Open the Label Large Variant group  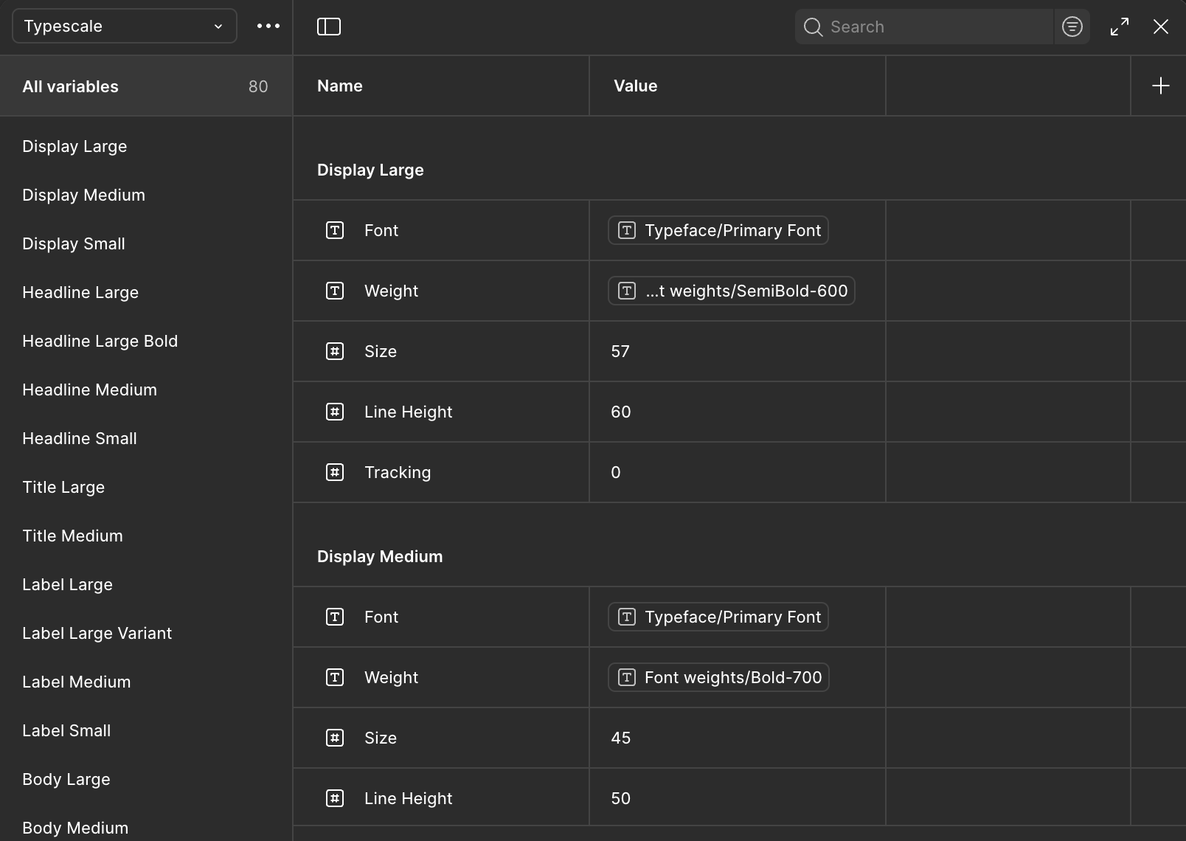pyautogui.click(x=97, y=633)
